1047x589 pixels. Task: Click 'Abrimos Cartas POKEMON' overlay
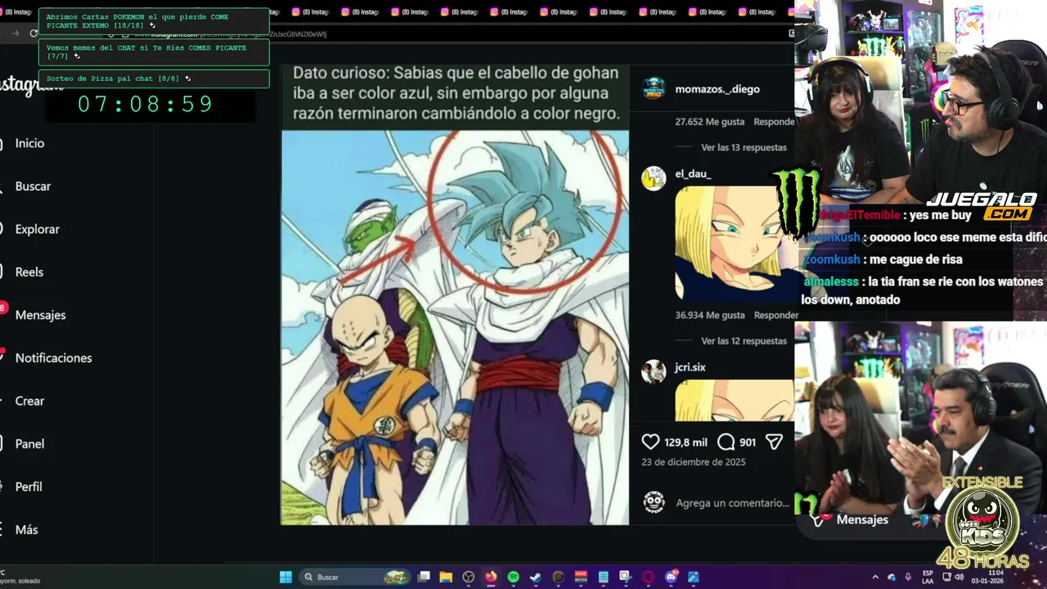tap(154, 21)
